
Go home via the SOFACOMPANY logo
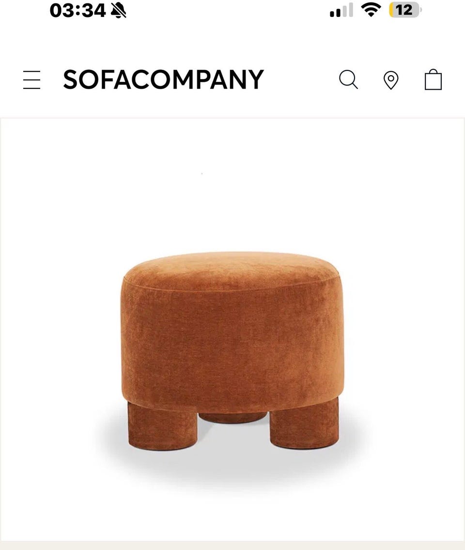coord(163,80)
